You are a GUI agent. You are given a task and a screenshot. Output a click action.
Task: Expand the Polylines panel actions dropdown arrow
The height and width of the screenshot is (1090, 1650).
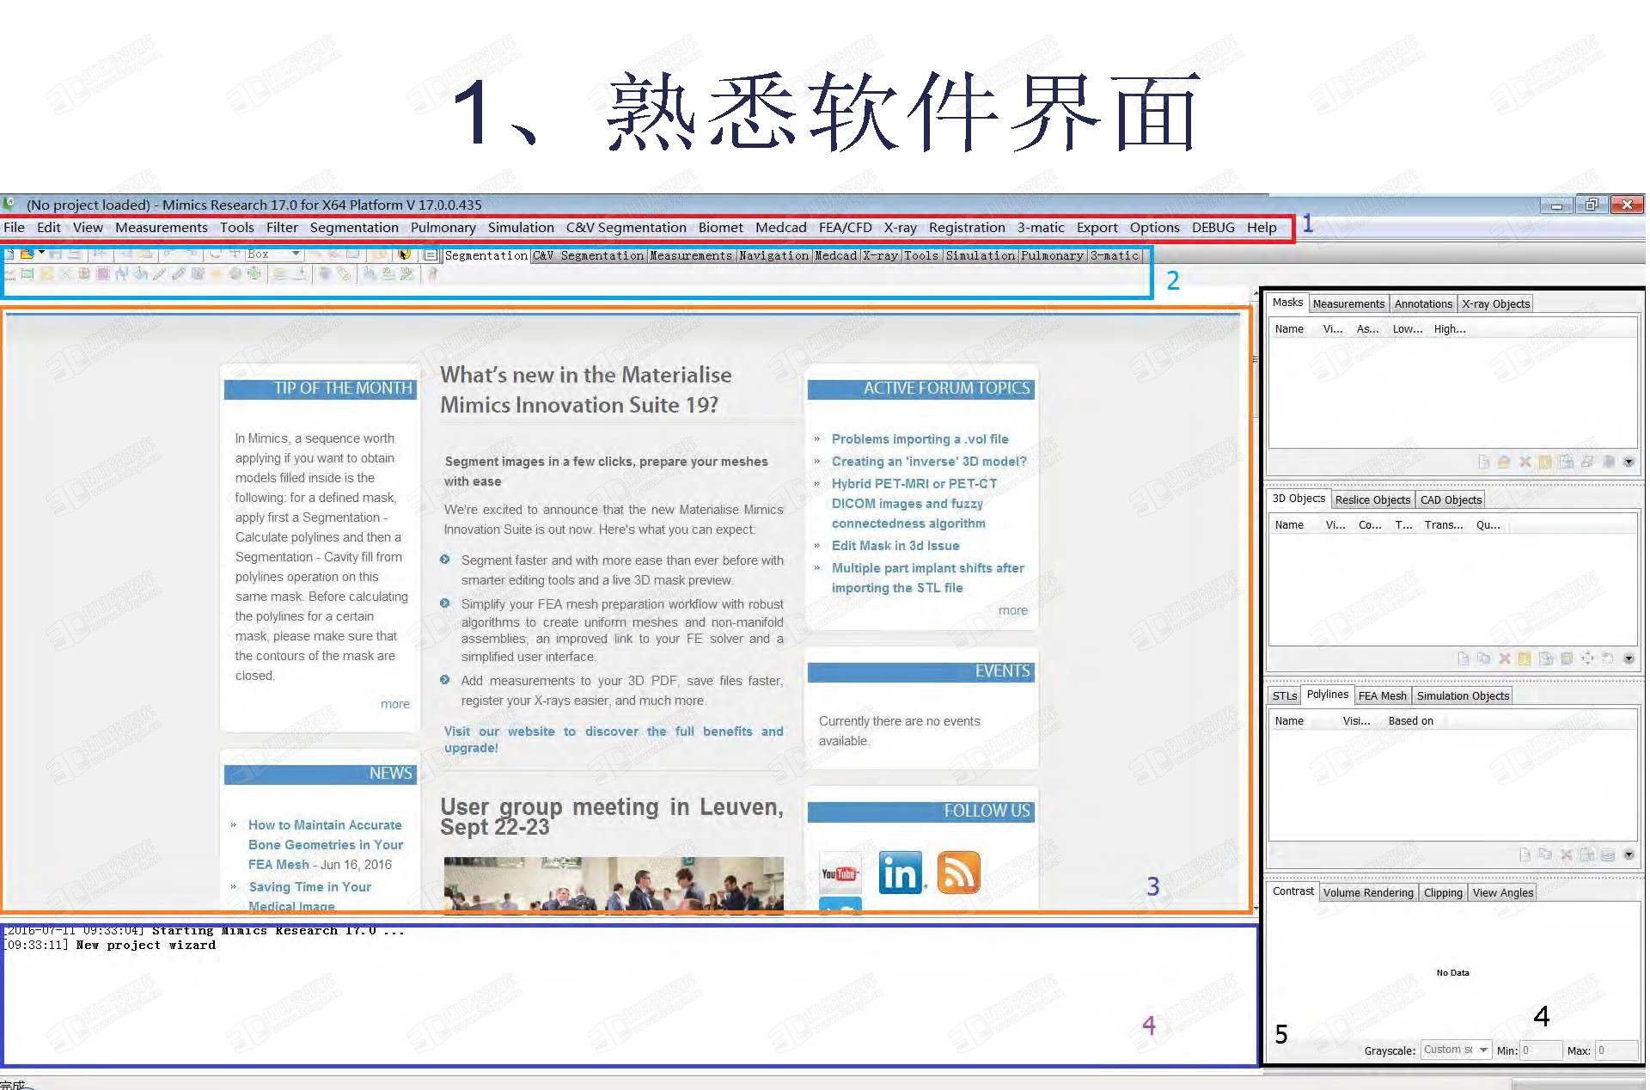[x=1629, y=854]
